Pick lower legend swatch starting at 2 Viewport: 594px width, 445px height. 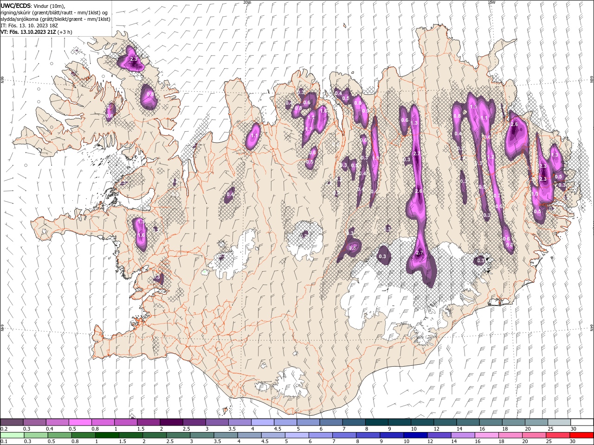click(x=155, y=435)
